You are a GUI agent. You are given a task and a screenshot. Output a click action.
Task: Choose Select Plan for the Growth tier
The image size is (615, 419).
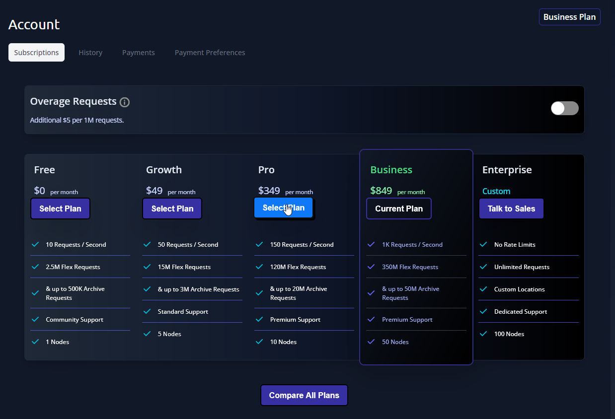click(x=172, y=209)
